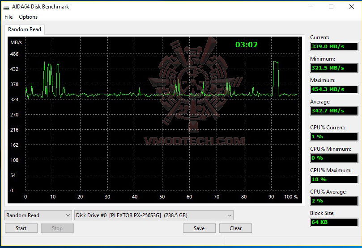Viewport: 362px width, 248px height.
Task: Click the 03:02 elapsed timer in graph
Action: click(247, 45)
